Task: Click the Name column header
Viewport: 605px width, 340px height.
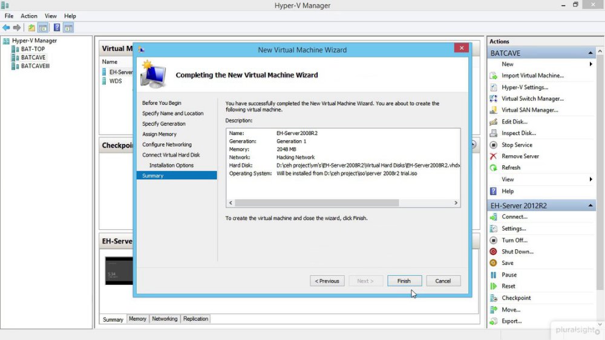Action: point(110,62)
